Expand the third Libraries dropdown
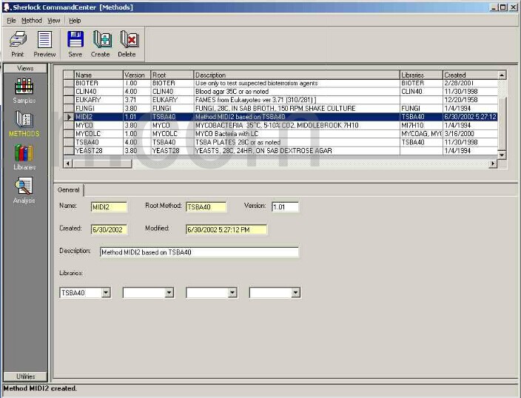Viewport: 521px width, 398px height. tap(232, 293)
